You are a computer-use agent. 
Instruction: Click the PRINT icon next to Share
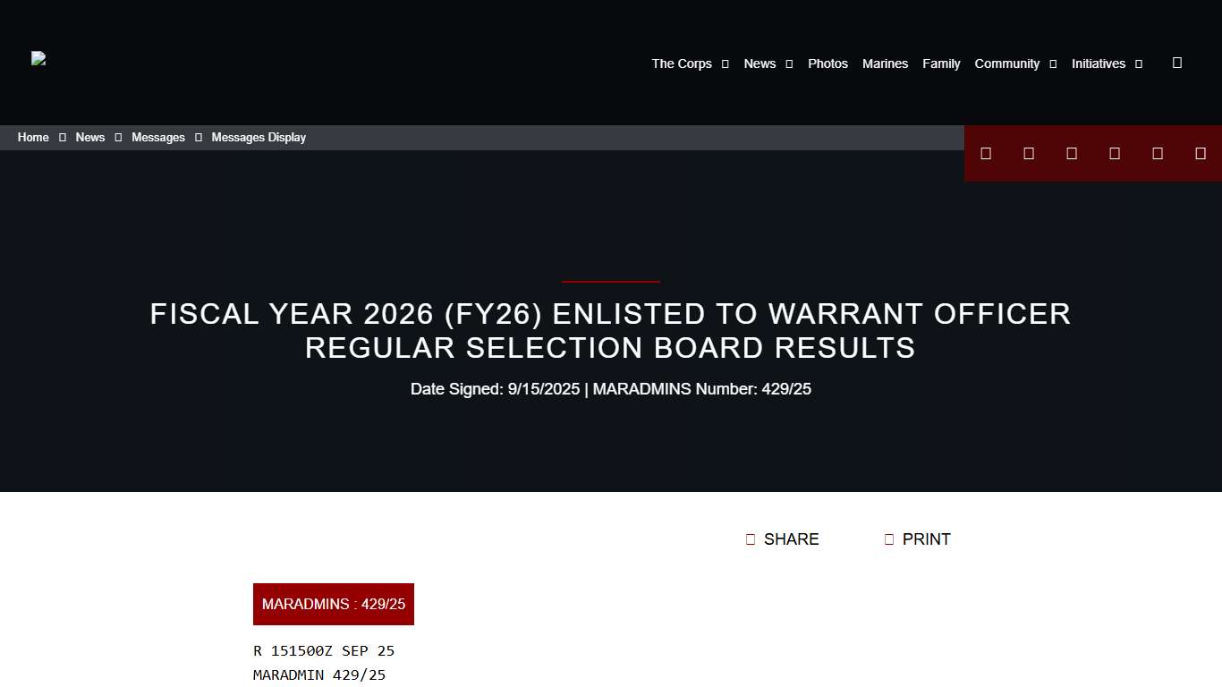pos(889,539)
